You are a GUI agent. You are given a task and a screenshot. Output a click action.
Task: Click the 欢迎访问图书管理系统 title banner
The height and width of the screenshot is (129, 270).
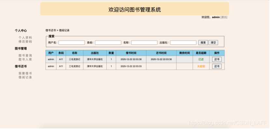(135, 9)
